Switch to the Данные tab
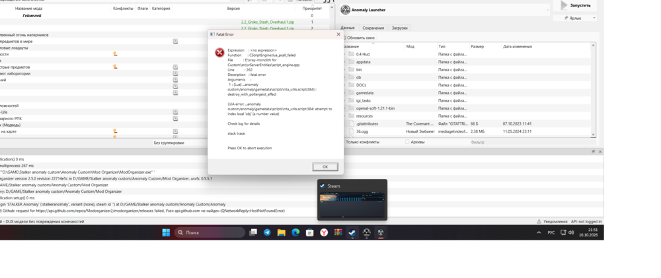661x278 pixels. click(x=348, y=28)
